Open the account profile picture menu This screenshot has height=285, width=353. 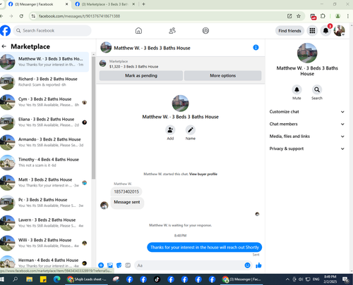tap(339, 31)
